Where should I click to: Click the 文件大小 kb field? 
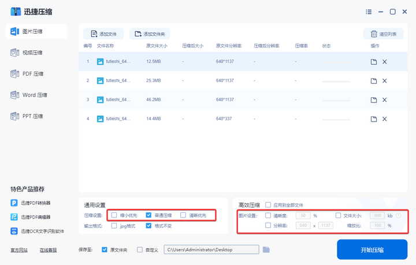(x=377, y=216)
